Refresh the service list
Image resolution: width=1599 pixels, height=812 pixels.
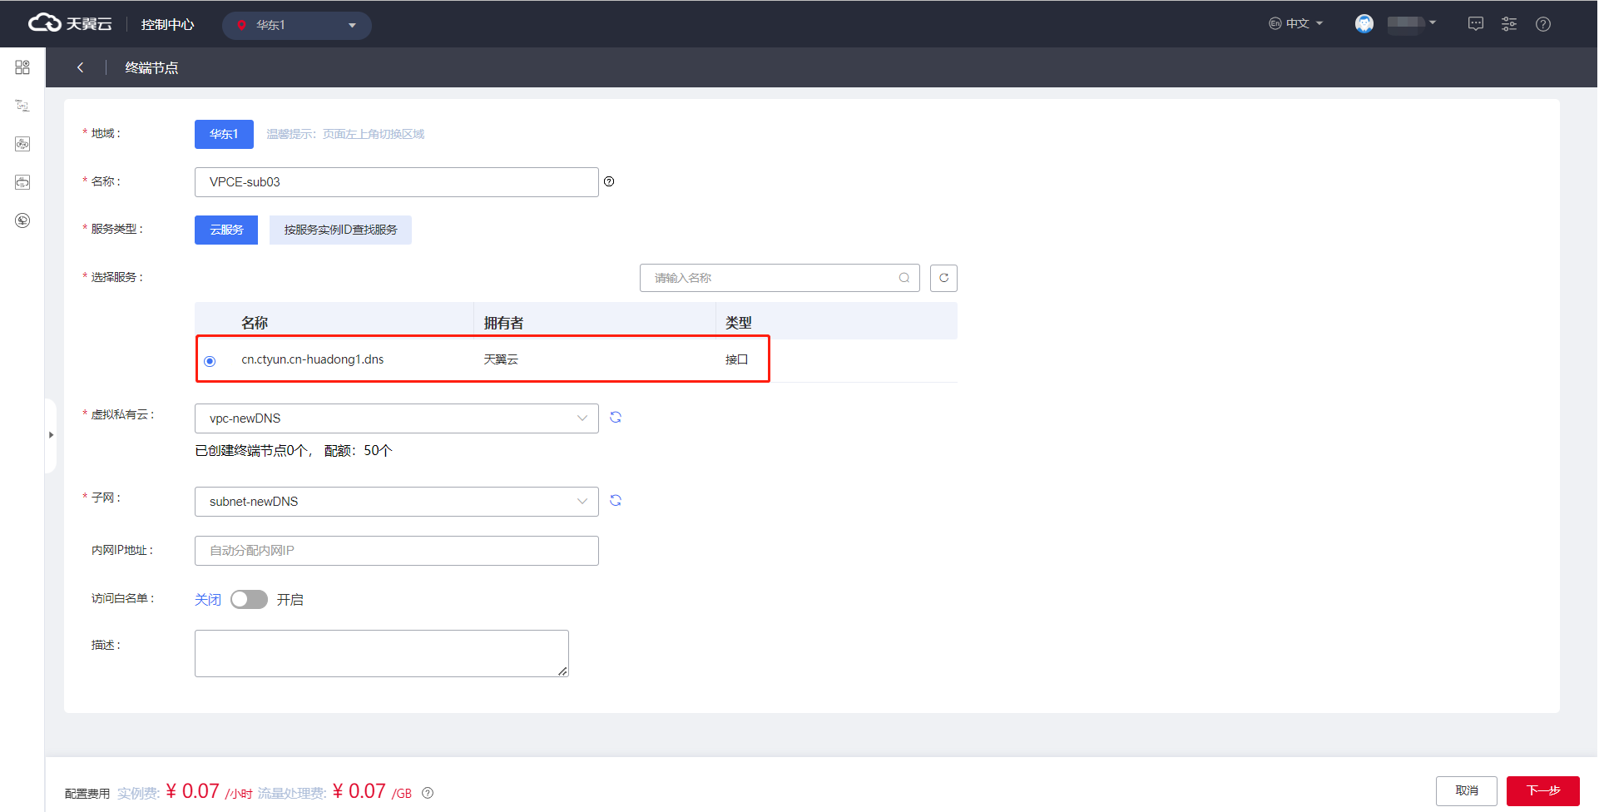click(943, 278)
